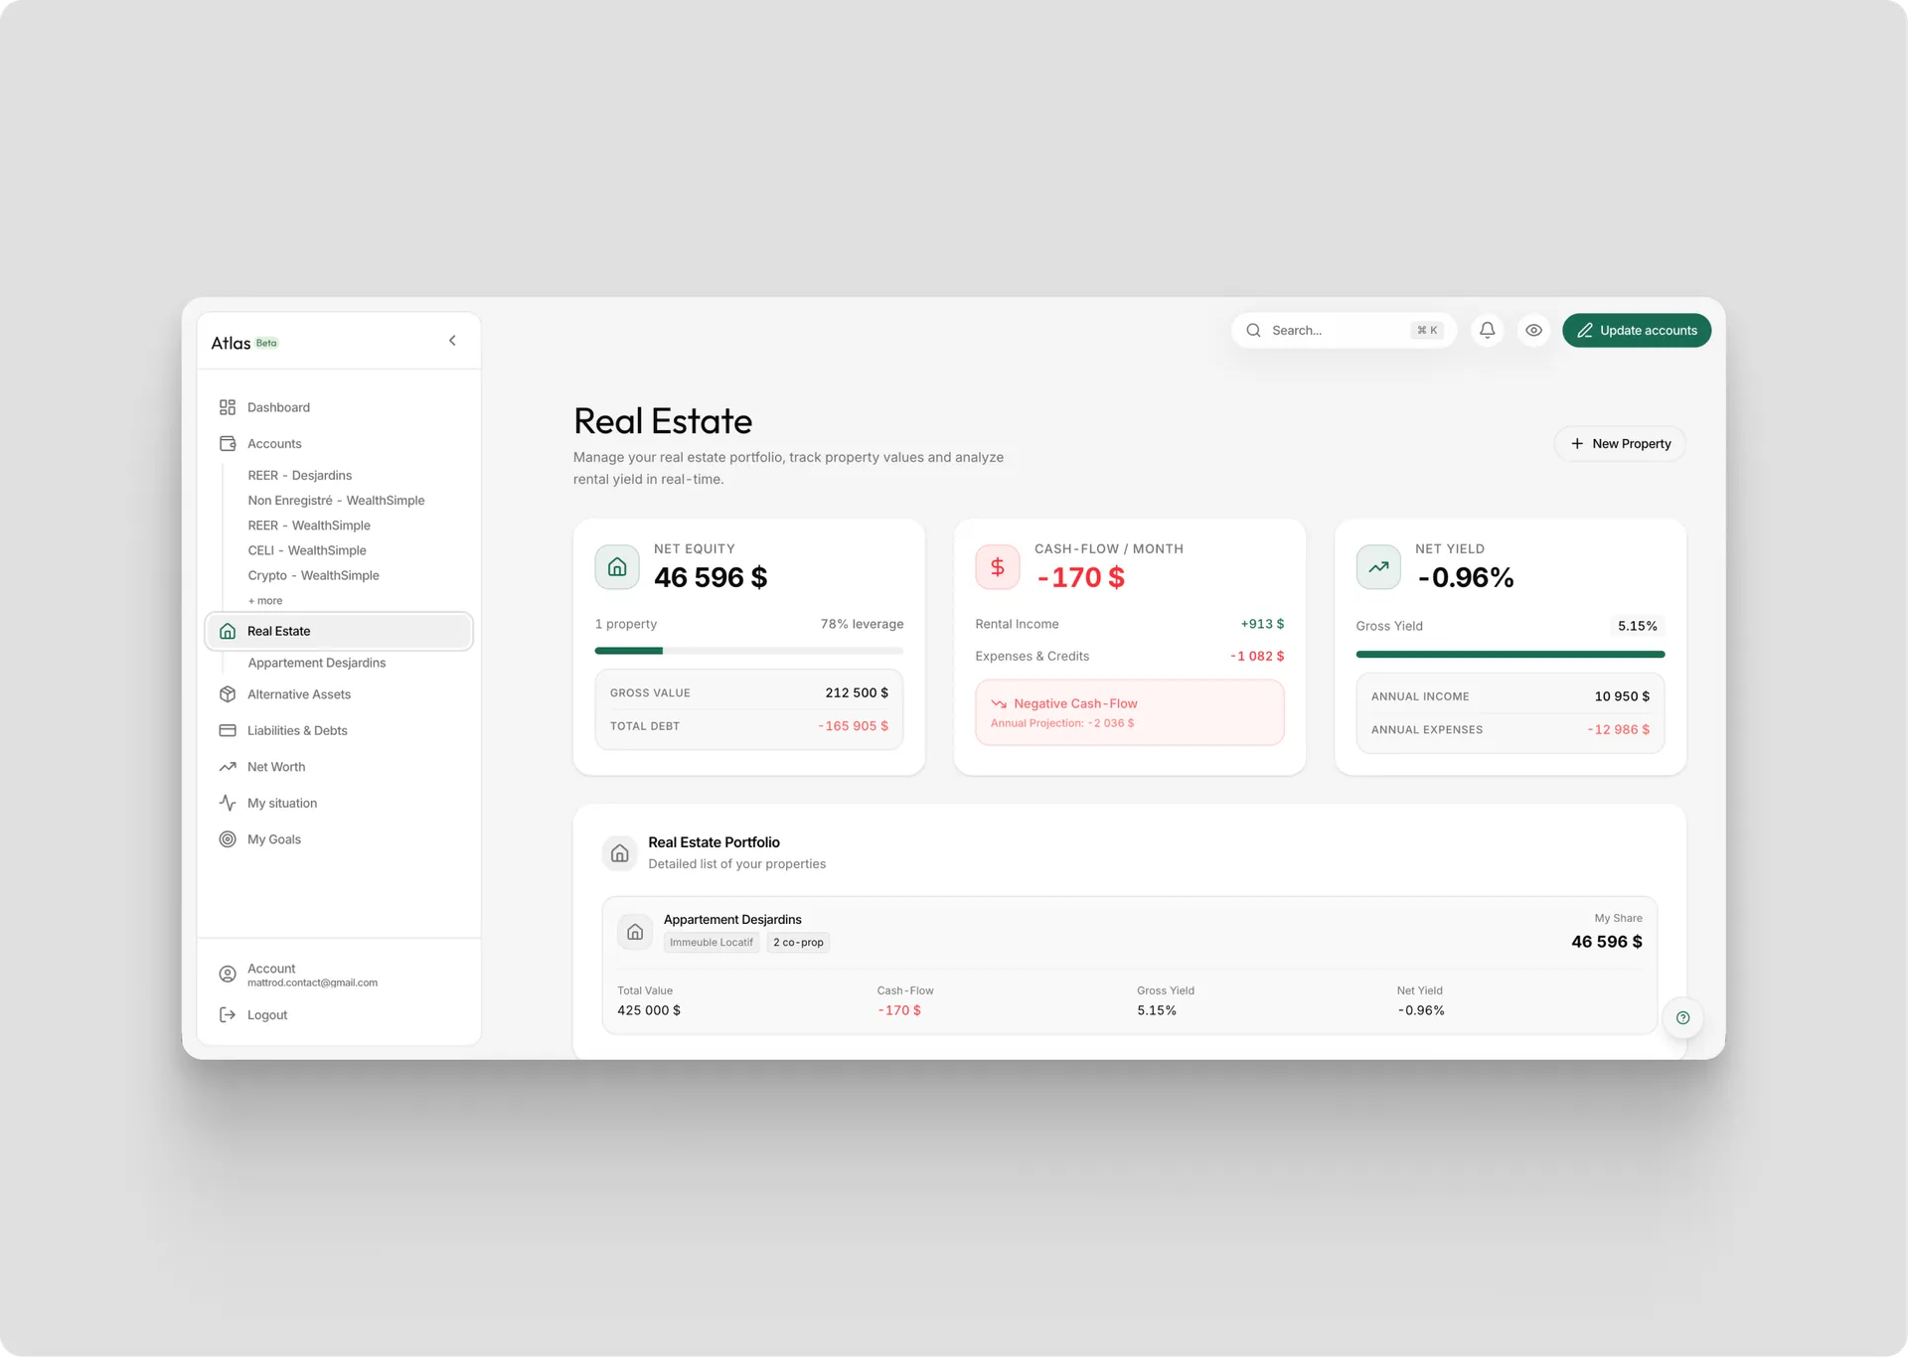
Task: Click the Gross Yield progress bar
Action: [1510, 655]
